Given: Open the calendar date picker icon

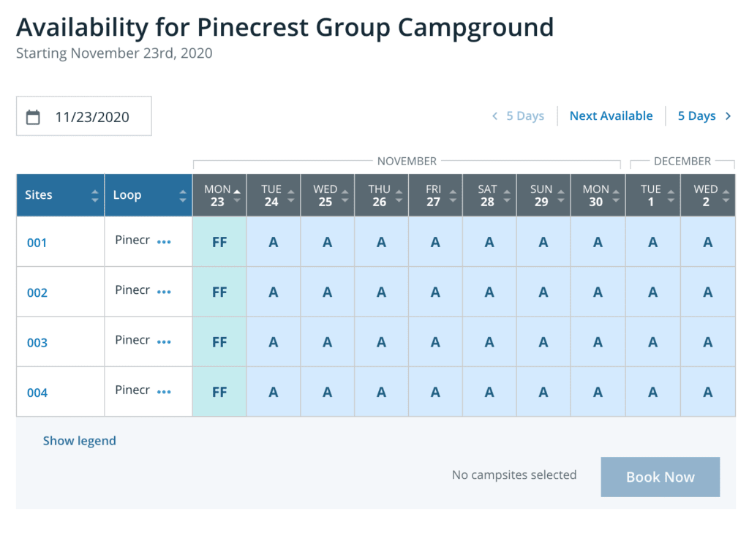Looking at the screenshot, I should (x=33, y=116).
